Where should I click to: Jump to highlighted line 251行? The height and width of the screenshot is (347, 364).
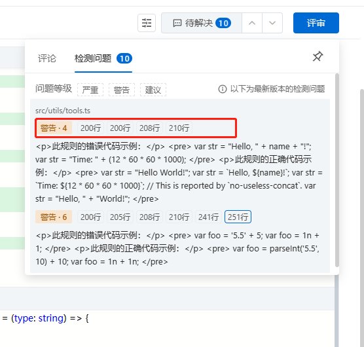click(238, 217)
